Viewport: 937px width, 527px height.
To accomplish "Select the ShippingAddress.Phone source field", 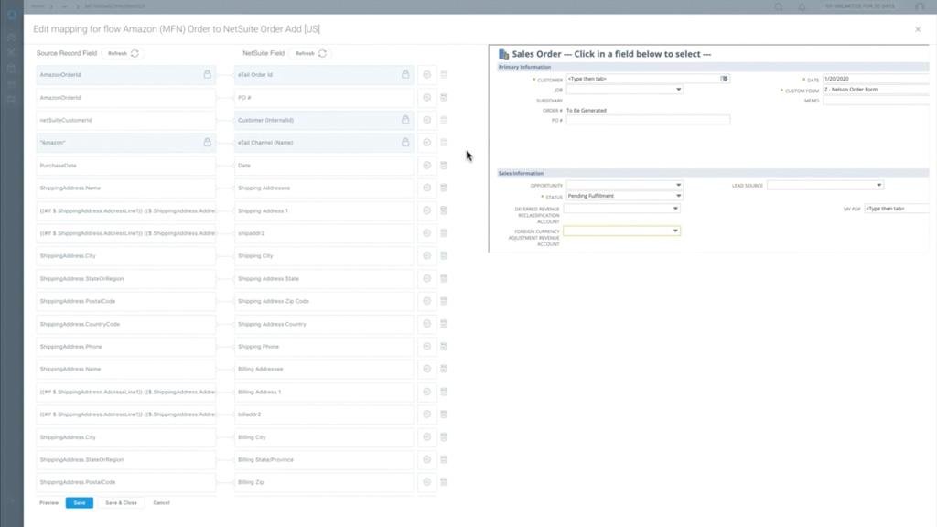I will (x=125, y=347).
